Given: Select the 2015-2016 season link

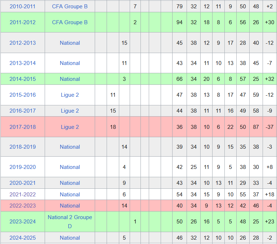Looking at the screenshot, I should point(22,95).
